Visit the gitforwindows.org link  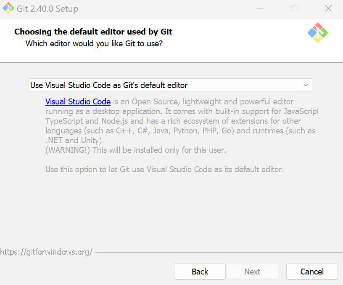point(47,252)
